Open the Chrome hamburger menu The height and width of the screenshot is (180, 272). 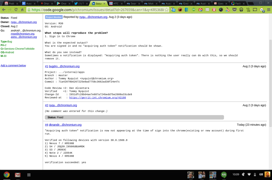pyautogui.click(x=269, y=10)
